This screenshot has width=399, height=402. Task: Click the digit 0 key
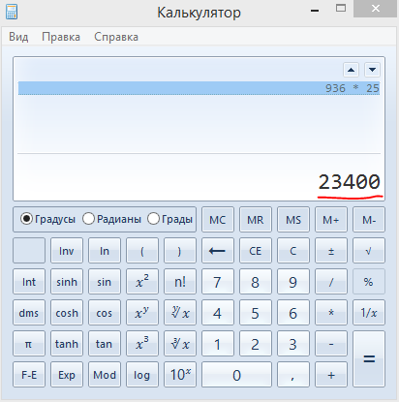(236, 375)
